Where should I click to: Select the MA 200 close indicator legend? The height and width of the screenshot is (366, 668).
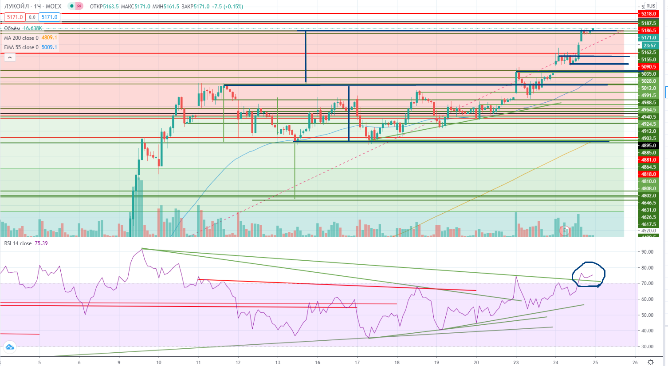(x=21, y=38)
